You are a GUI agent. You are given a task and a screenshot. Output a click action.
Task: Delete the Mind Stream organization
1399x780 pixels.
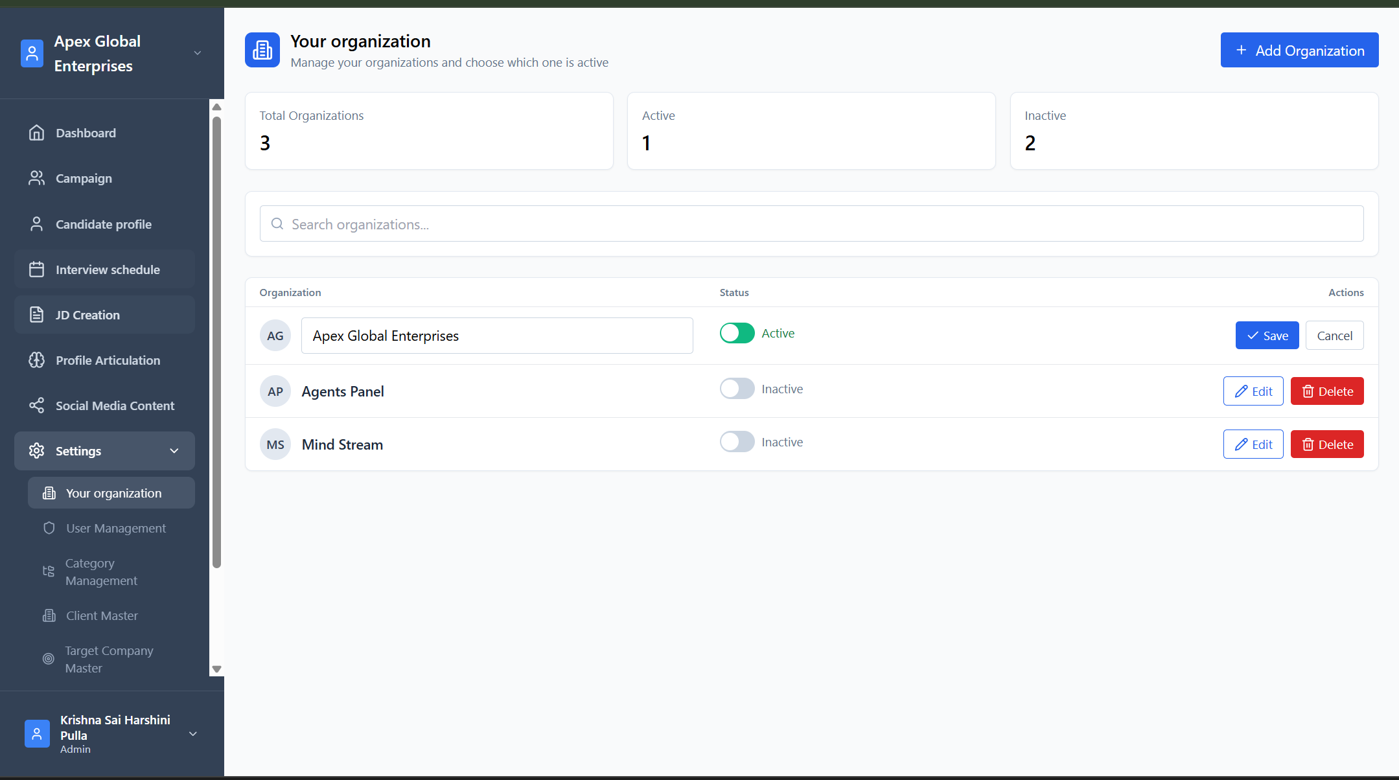pos(1326,444)
